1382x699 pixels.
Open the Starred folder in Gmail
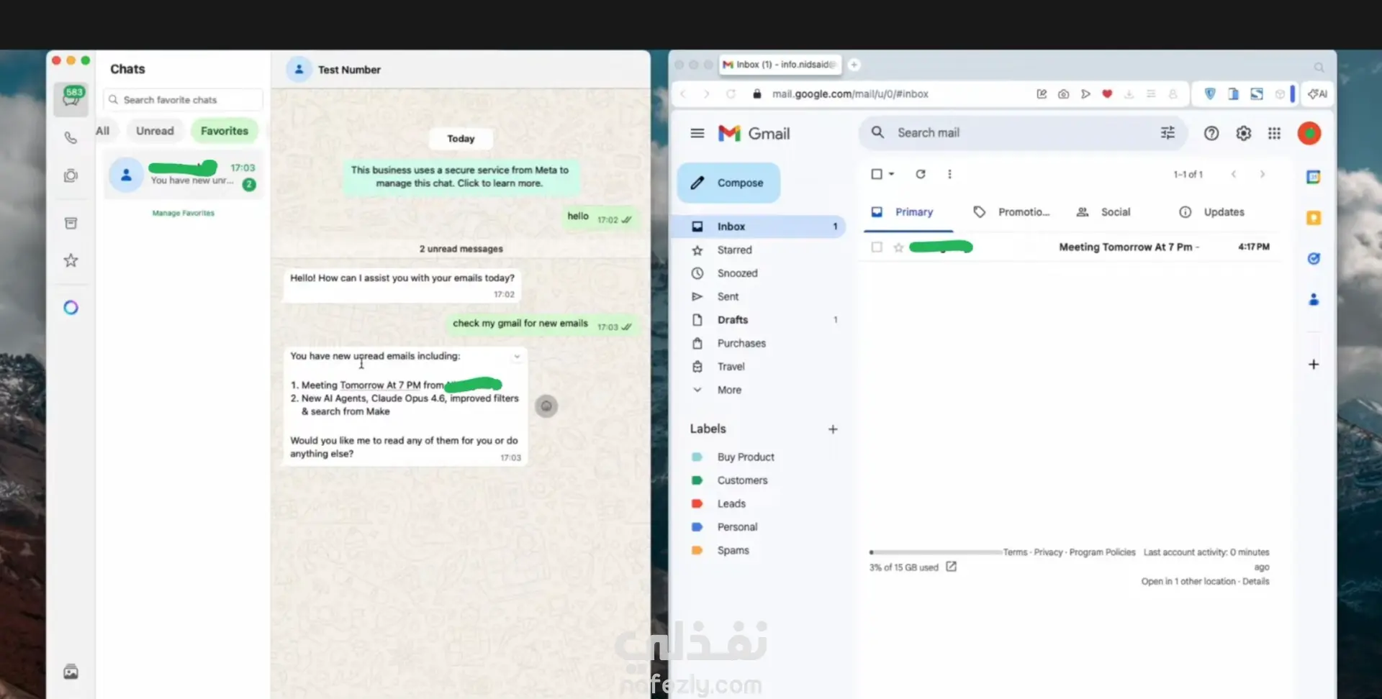[x=759, y=250]
